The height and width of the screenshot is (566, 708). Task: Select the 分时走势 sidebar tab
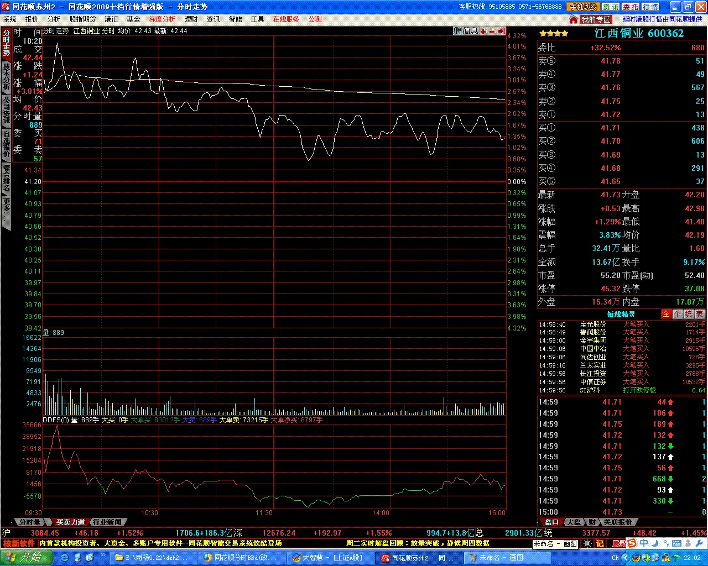click(x=6, y=43)
